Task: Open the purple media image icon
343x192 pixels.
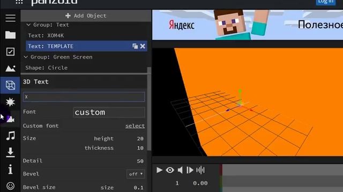Action: 10,119
